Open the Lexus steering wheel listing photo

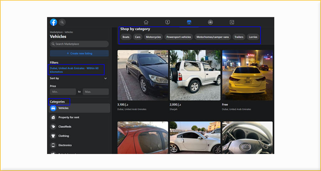click(x=247, y=138)
